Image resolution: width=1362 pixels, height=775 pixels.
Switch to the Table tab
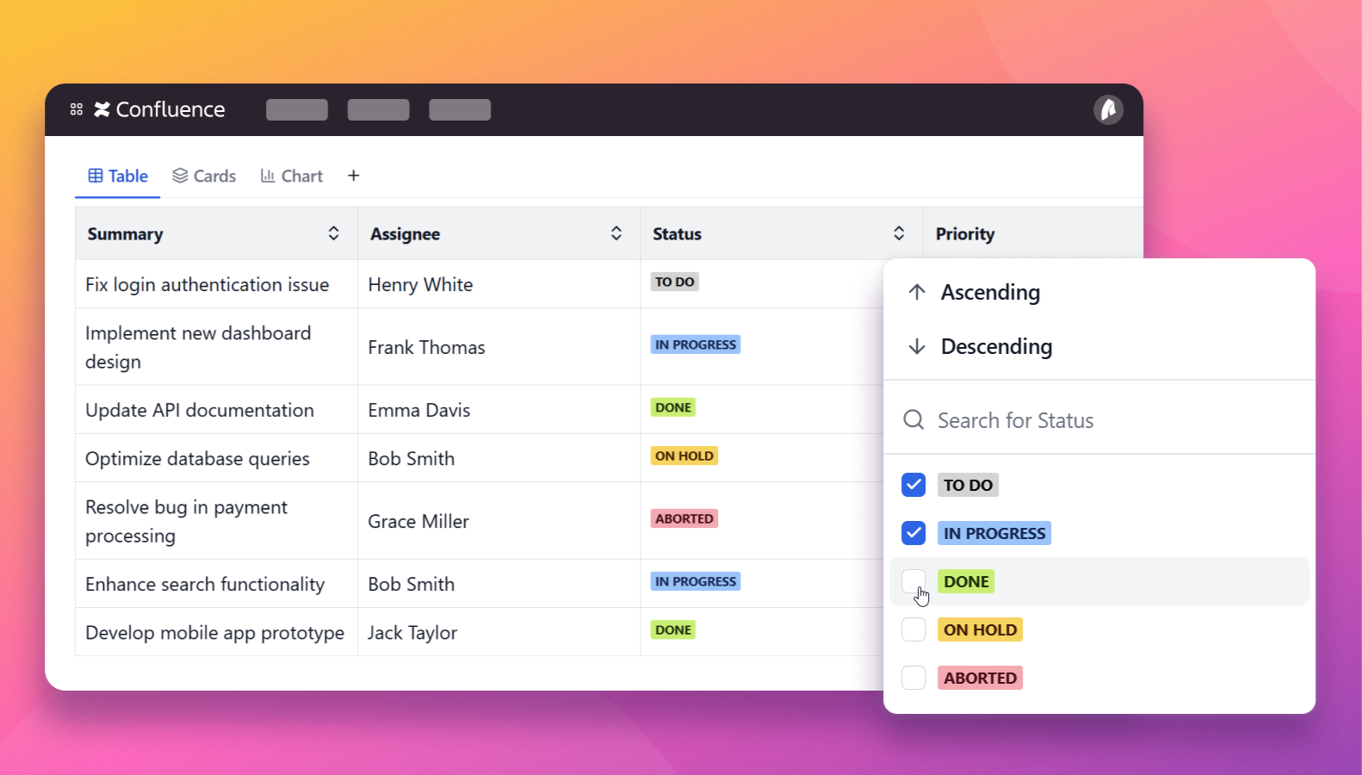118,176
